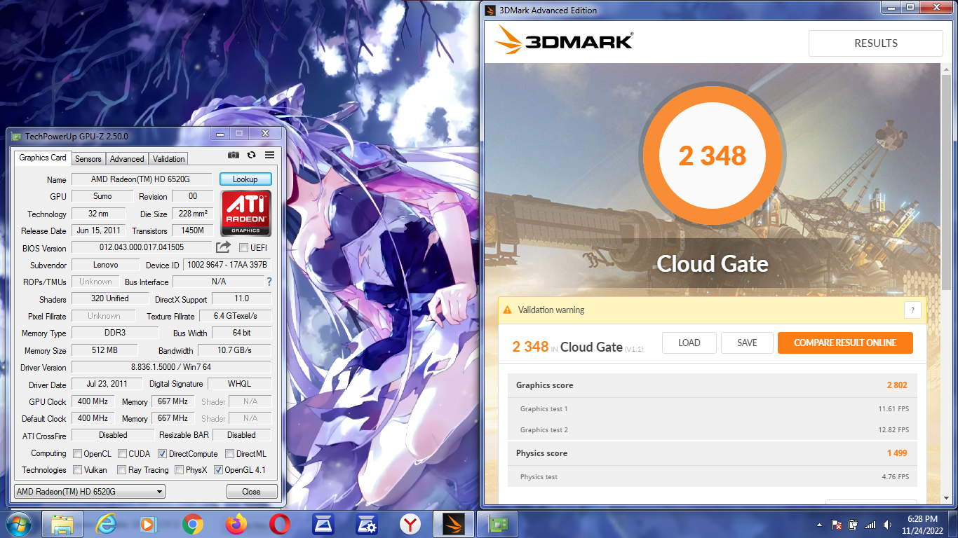Click the Lookup button

point(245,179)
